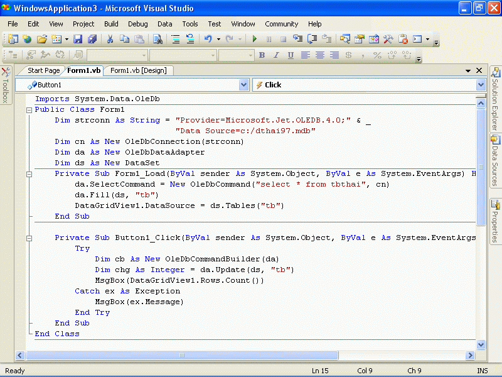The height and width of the screenshot is (377, 502).
Task: Open the Debug menu
Action: pyautogui.click(x=138, y=24)
